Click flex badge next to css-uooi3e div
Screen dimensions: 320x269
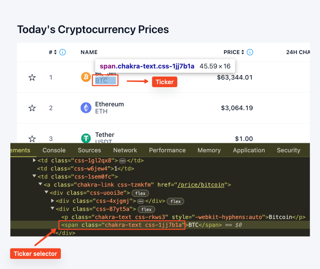pyautogui.click(x=140, y=193)
